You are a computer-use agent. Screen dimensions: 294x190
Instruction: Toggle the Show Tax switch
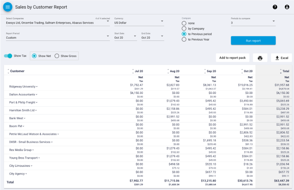tap(8, 56)
